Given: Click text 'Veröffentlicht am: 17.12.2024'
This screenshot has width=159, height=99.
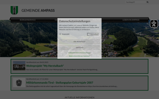Looking at the screenshot, I should click(x=37, y=79).
